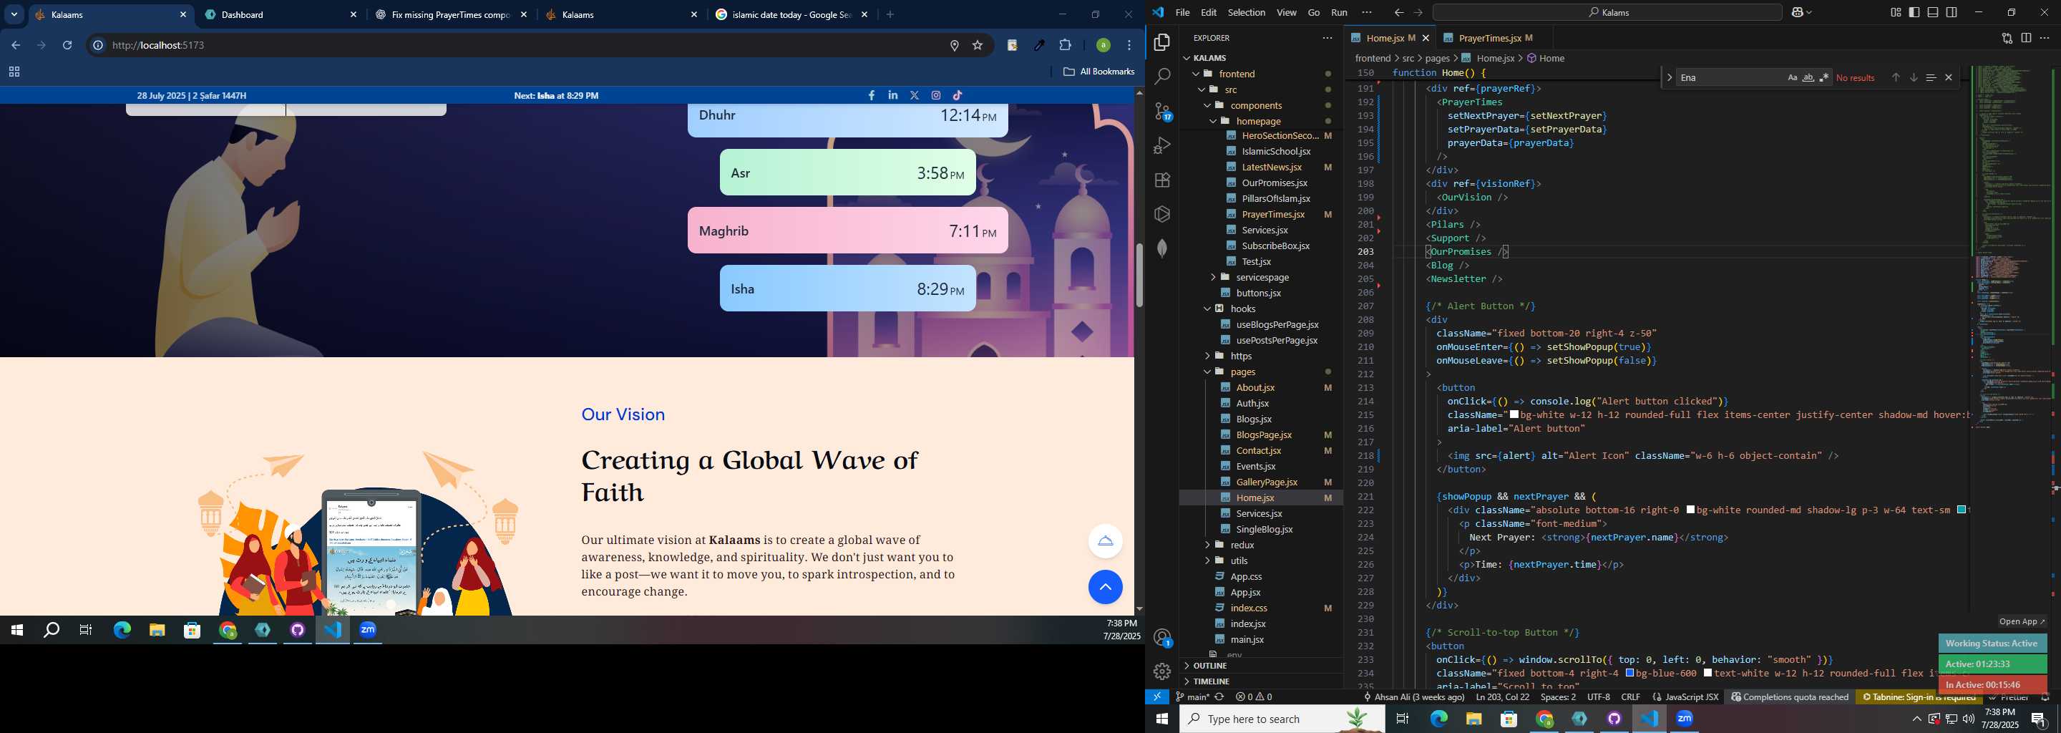Expand the TIMELINE section
This screenshot has width=2061, height=733.
point(1260,681)
